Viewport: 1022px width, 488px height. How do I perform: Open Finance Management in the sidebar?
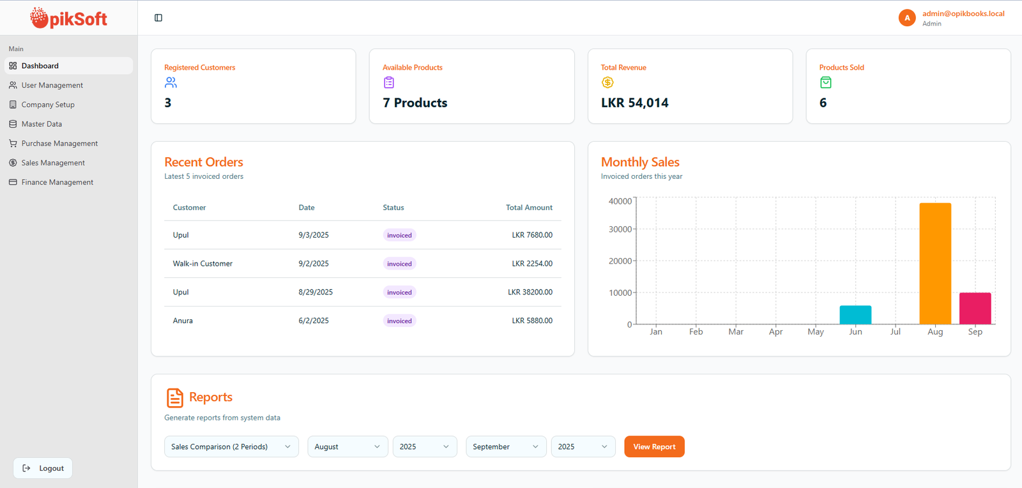pyautogui.click(x=57, y=183)
